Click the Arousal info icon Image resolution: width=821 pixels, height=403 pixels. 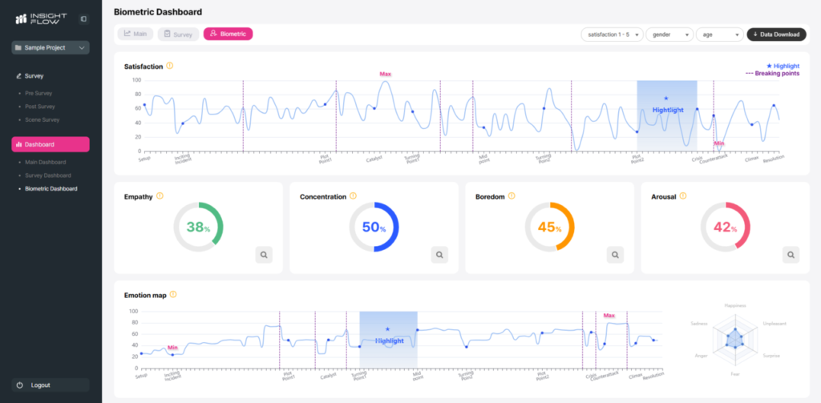click(686, 195)
